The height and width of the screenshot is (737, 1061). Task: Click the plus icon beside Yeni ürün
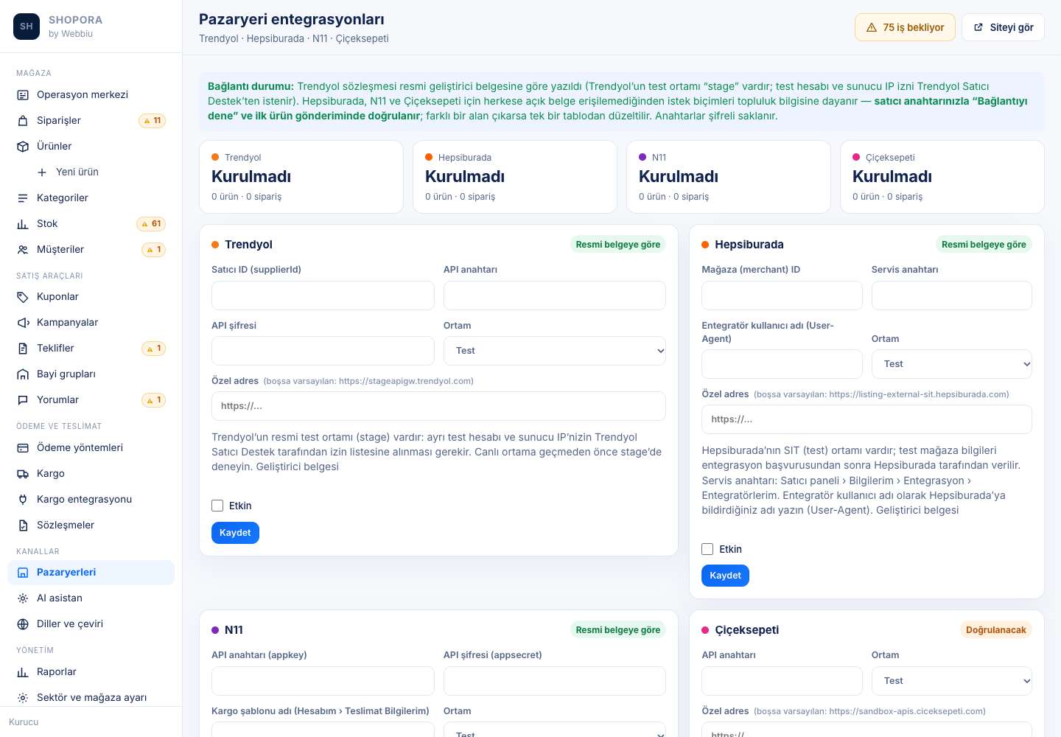(42, 172)
